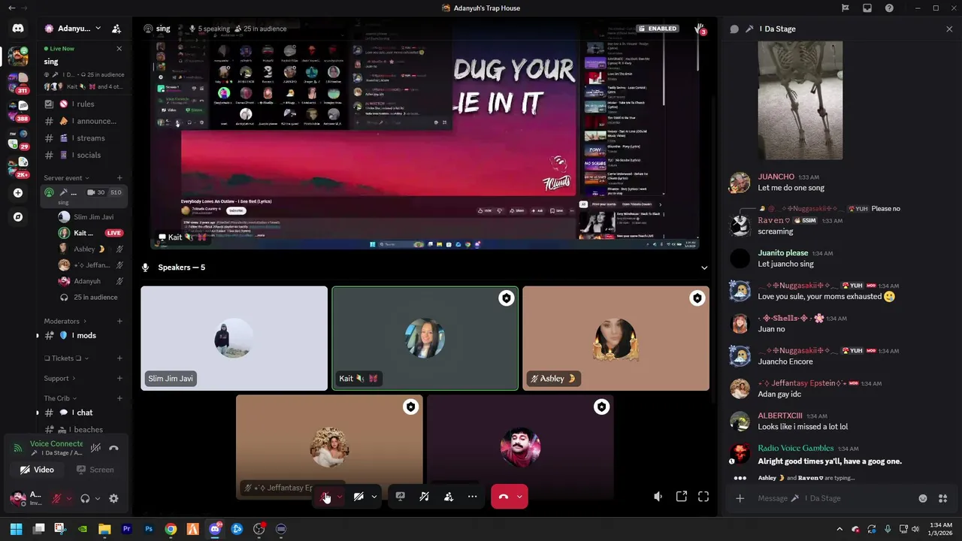
Task: Open the streams channel
Action: coord(83,138)
